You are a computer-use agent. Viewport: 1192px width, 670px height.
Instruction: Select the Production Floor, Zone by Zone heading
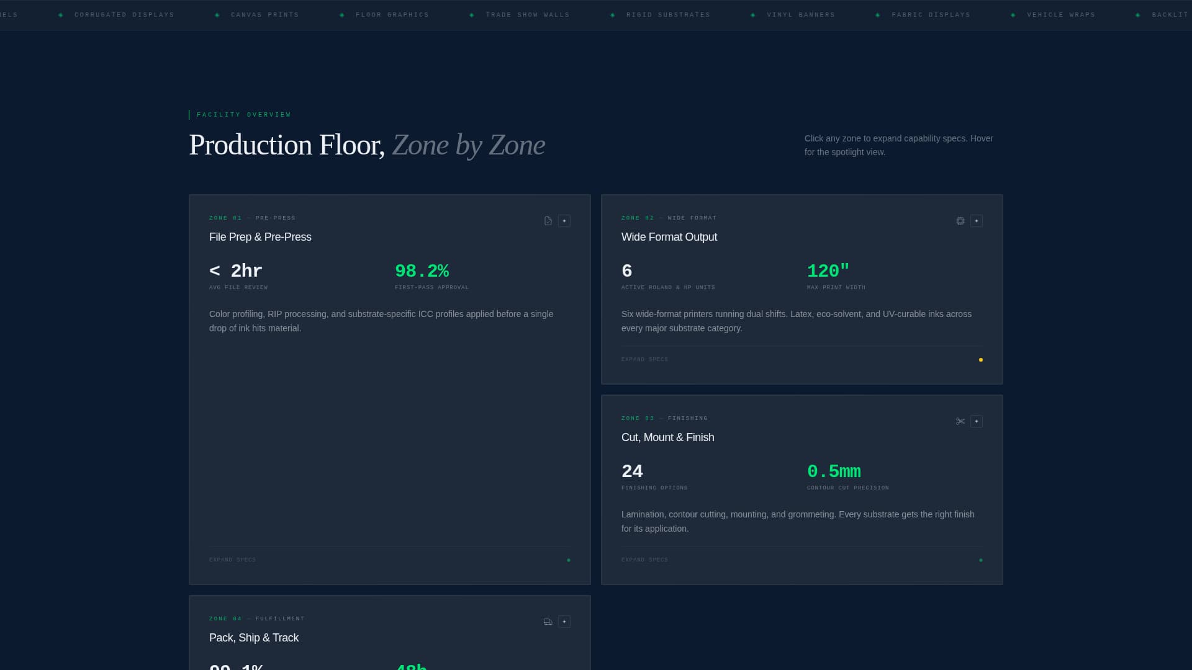(x=366, y=145)
